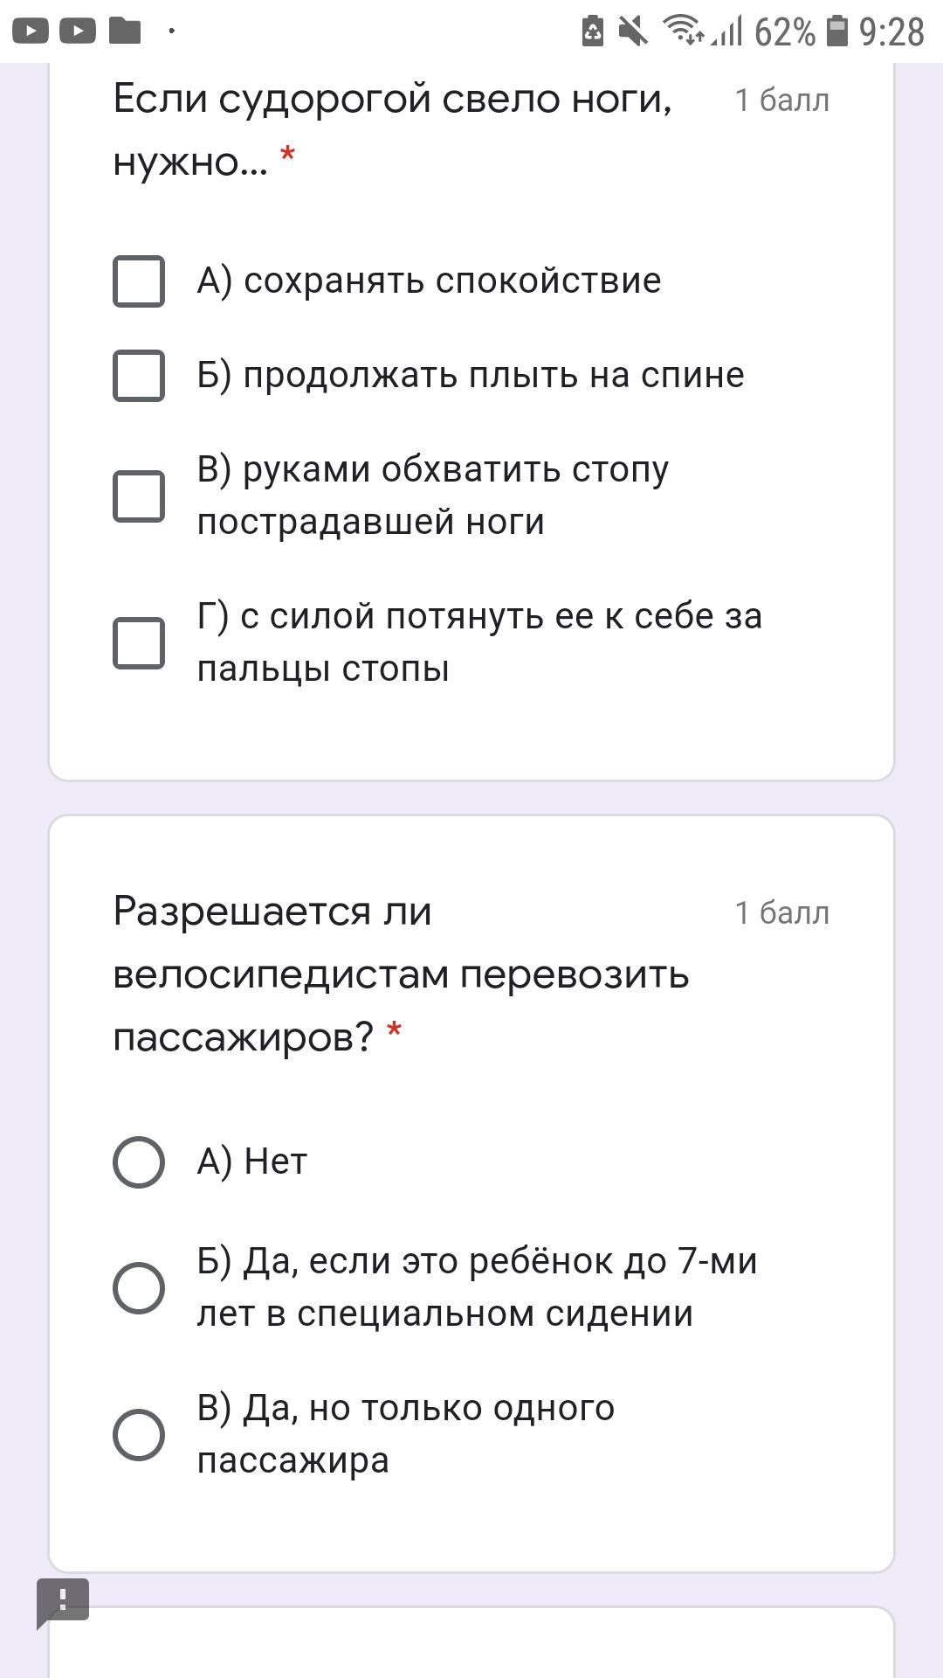Image resolution: width=943 pixels, height=1678 pixels.
Task: Check 'В) руками обхватить стопу' checkbox
Action: [139, 496]
